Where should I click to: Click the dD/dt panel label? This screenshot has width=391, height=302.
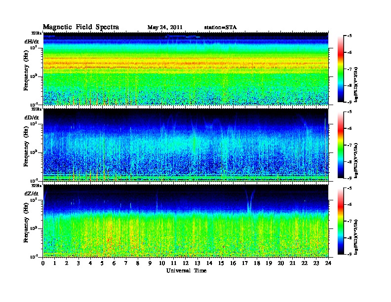coord(32,117)
